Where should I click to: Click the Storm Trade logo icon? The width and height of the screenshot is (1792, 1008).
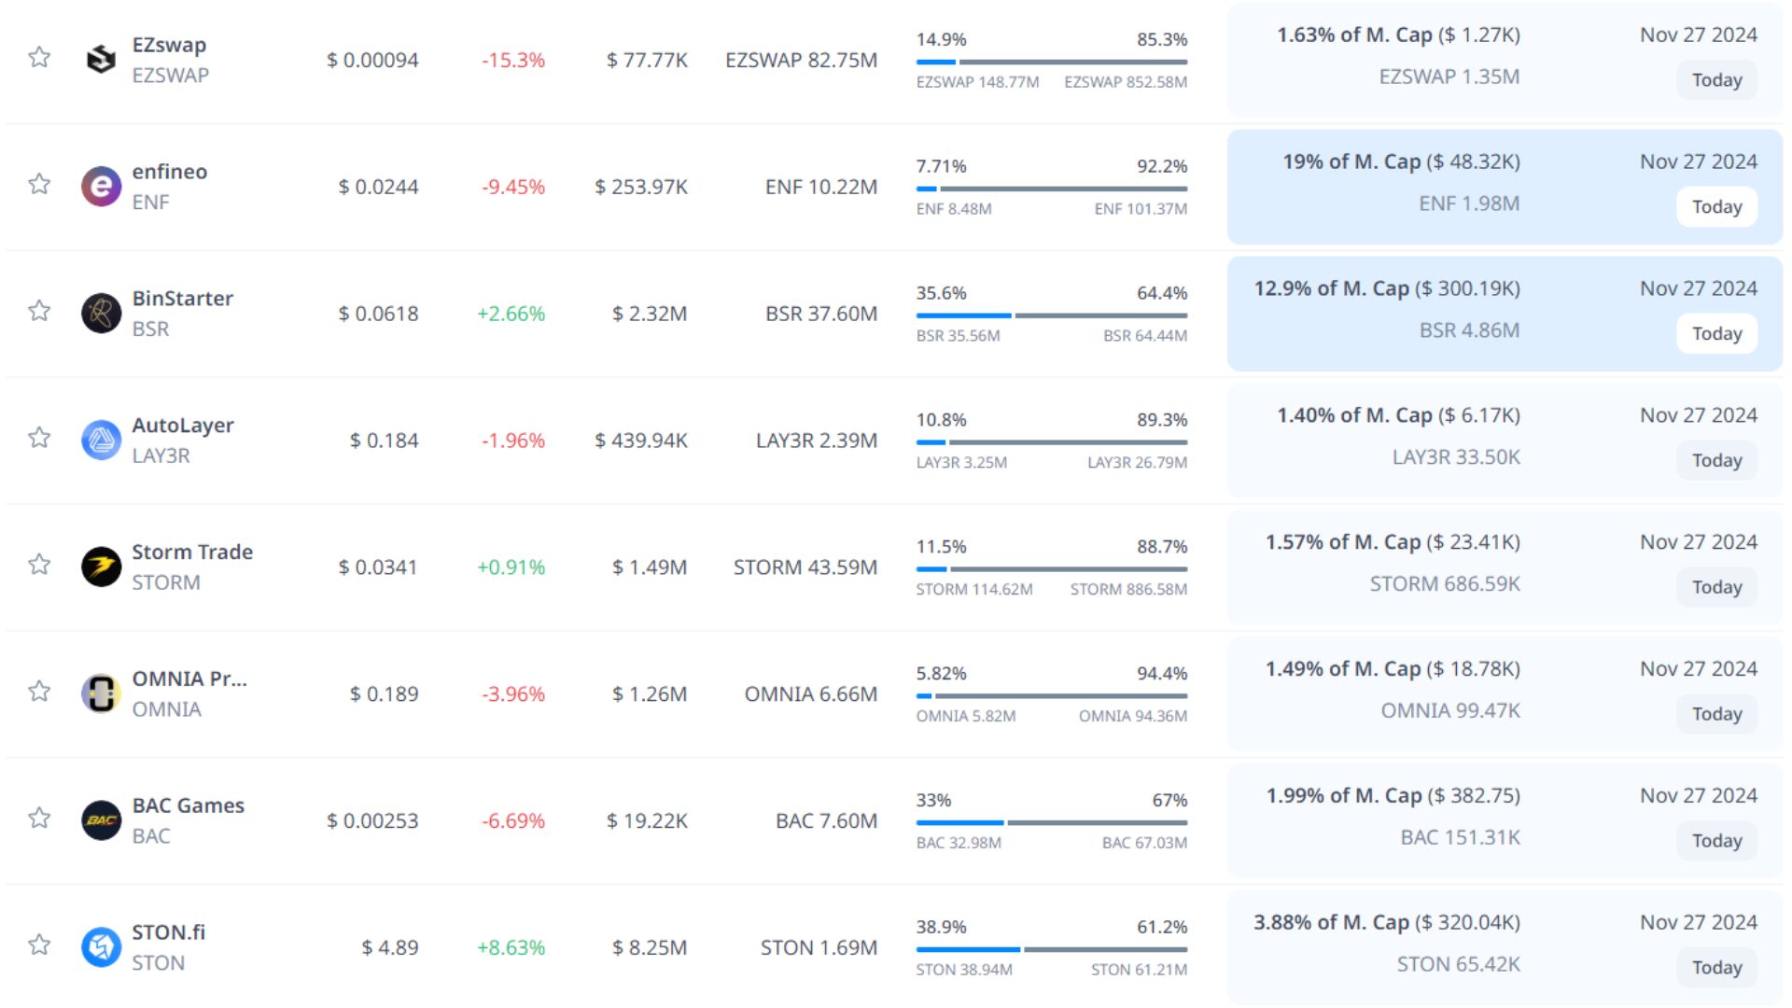101,567
